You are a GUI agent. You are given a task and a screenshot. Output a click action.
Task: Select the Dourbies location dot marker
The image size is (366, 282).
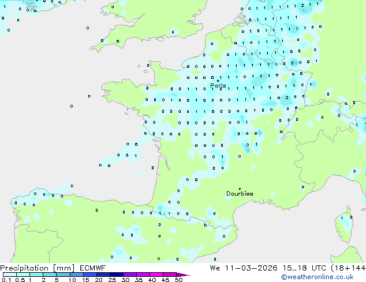[240, 189]
